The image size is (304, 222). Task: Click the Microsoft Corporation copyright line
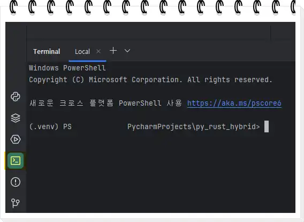(150, 80)
